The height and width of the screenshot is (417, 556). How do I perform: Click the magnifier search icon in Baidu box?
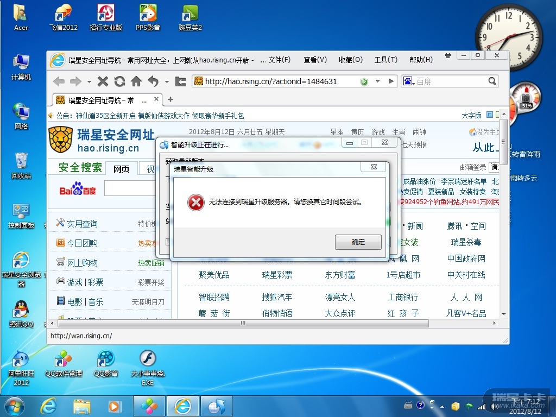tap(492, 81)
